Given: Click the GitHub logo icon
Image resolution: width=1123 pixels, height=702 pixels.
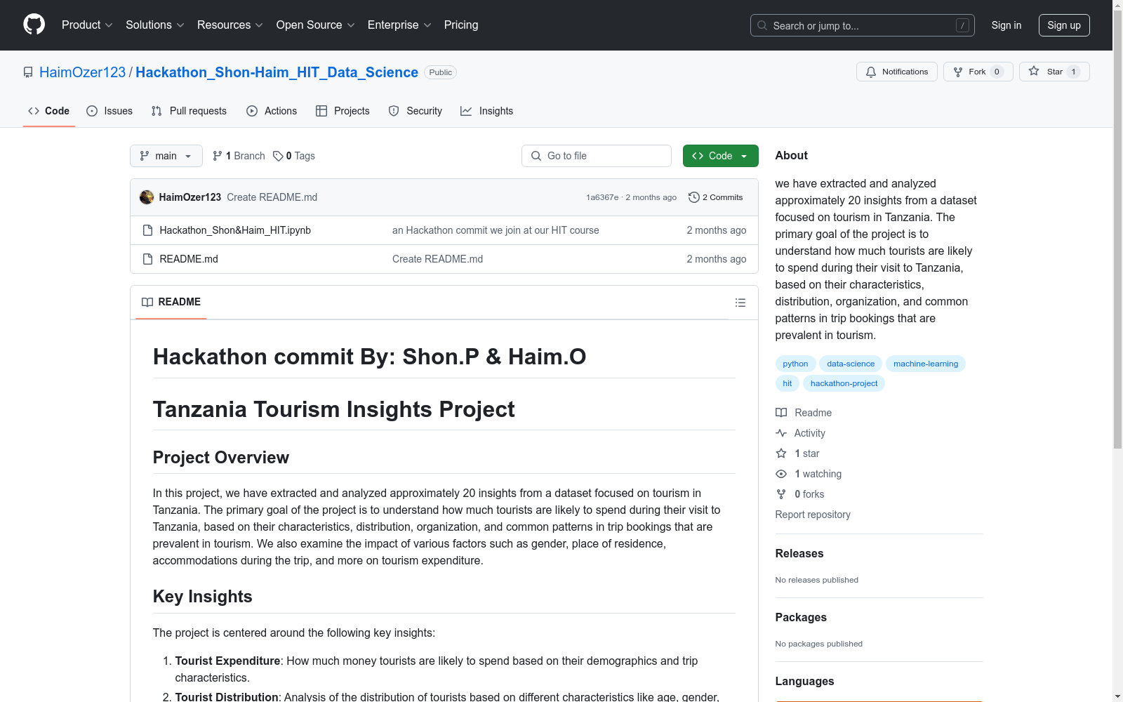Looking at the screenshot, I should click(34, 25).
